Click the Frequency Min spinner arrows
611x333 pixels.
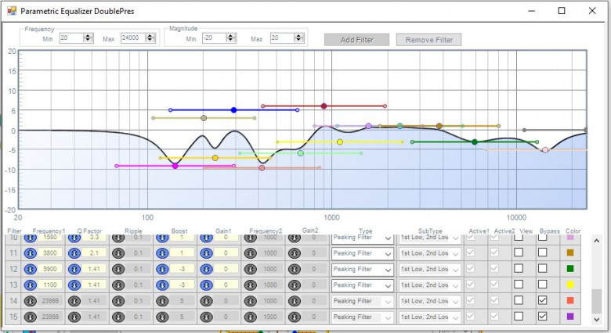click(88, 38)
